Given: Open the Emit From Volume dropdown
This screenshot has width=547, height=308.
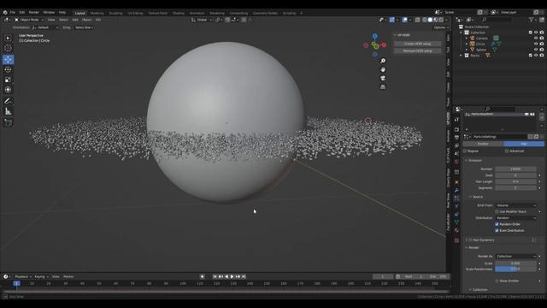Looking at the screenshot, I should 516,205.
